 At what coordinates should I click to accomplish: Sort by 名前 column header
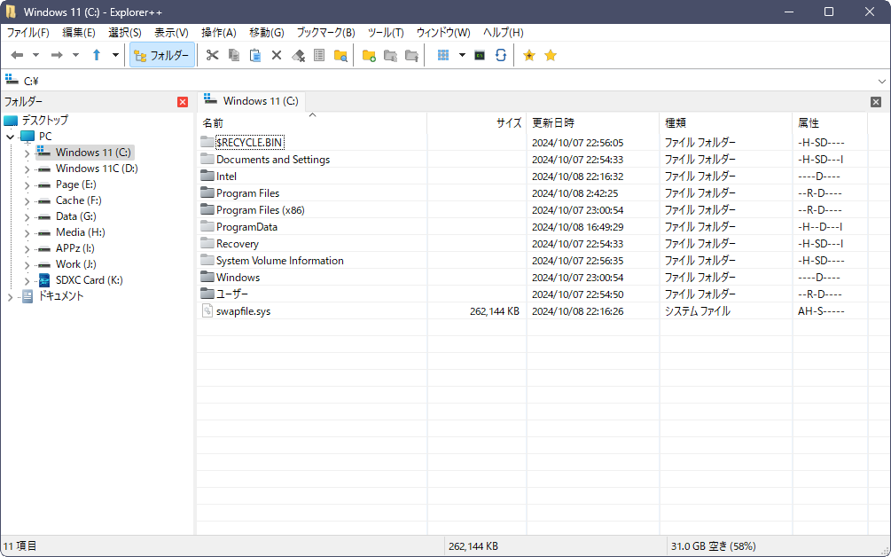(312, 122)
